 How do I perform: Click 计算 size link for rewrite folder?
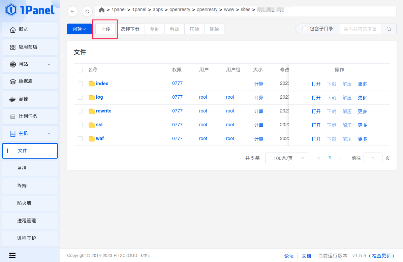click(259, 111)
